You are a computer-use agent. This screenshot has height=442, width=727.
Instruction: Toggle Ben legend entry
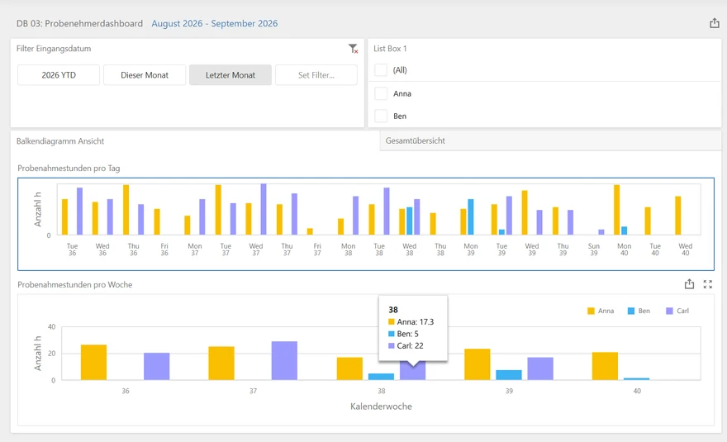(x=639, y=311)
